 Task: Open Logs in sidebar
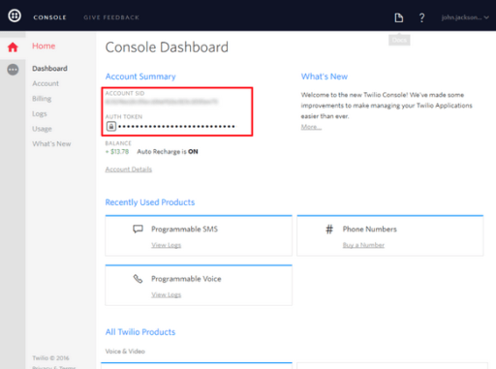(40, 113)
